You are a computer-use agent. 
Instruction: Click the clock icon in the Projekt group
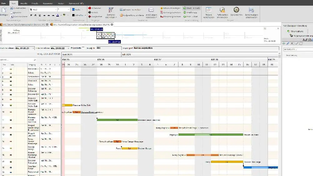pyautogui.click(x=236, y=10)
